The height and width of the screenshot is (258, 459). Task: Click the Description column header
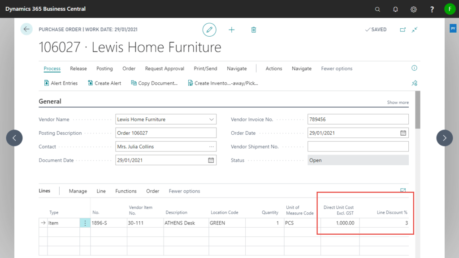[x=176, y=213]
